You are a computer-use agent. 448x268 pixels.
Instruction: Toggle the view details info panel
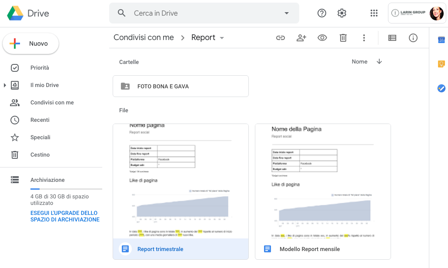point(413,38)
